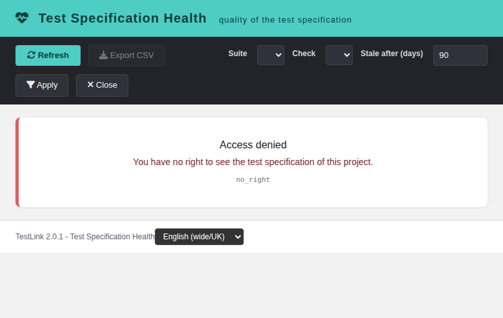Click the Apply filter button
Viewport: 503px width, 318px height.
(42, 85)
